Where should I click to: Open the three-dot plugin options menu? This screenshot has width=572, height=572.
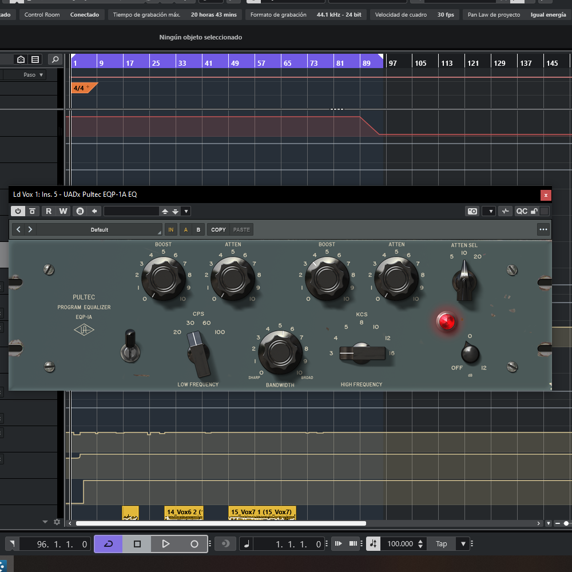tap(543, 229)
